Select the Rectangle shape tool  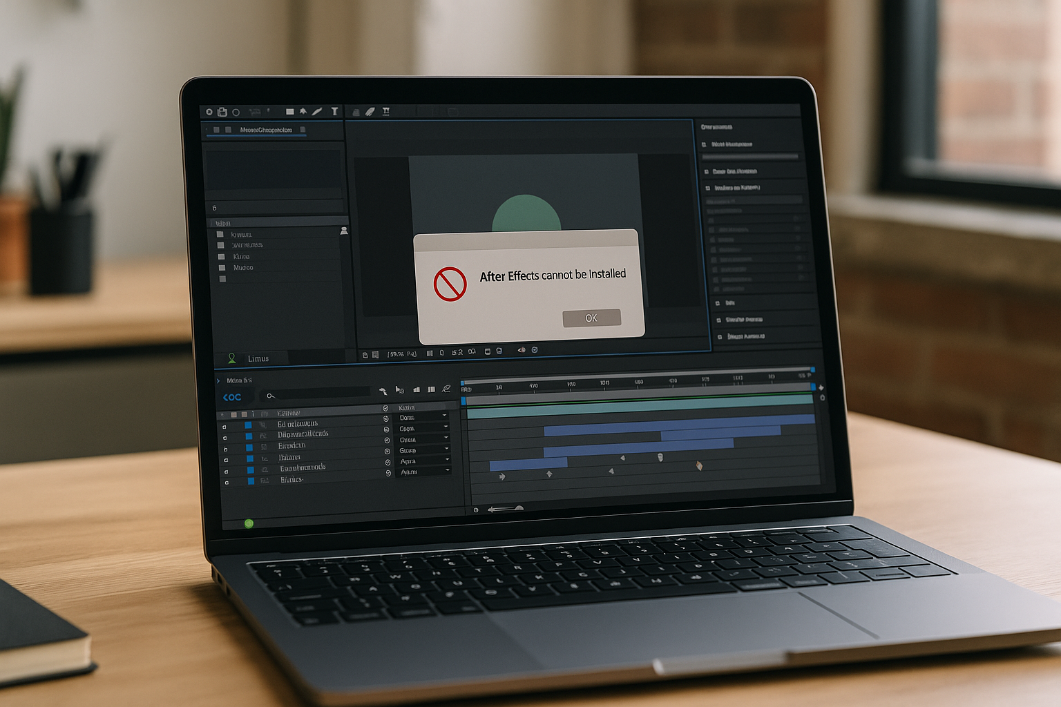[290, 111]
